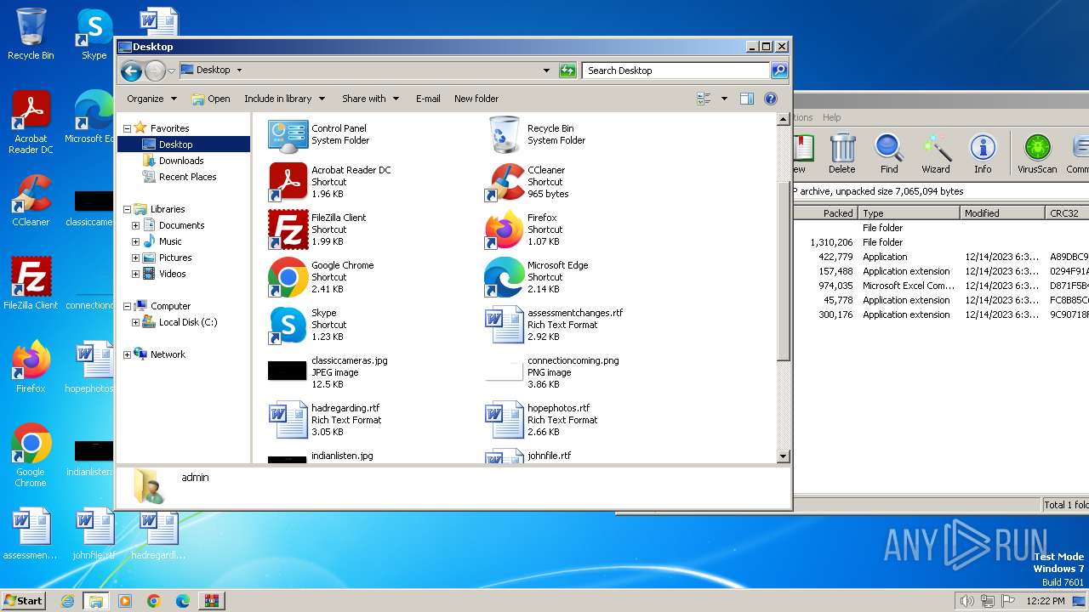Screen dimensions: 1089x612
Task: Open Windows Media Player from taskbar
Action: click(x=125, y=601)
